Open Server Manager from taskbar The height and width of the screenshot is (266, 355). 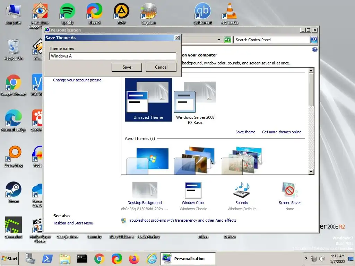(31, 258)
